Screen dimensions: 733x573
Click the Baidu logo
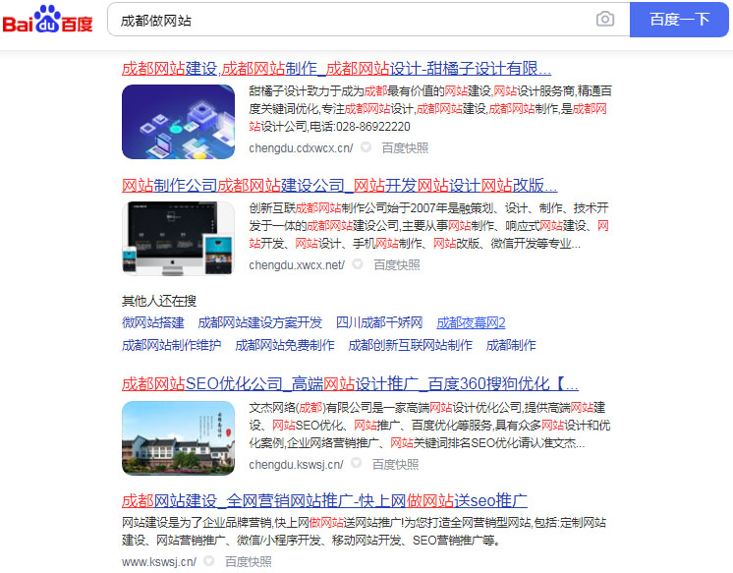pyautogui.click(x=47, y=20)
